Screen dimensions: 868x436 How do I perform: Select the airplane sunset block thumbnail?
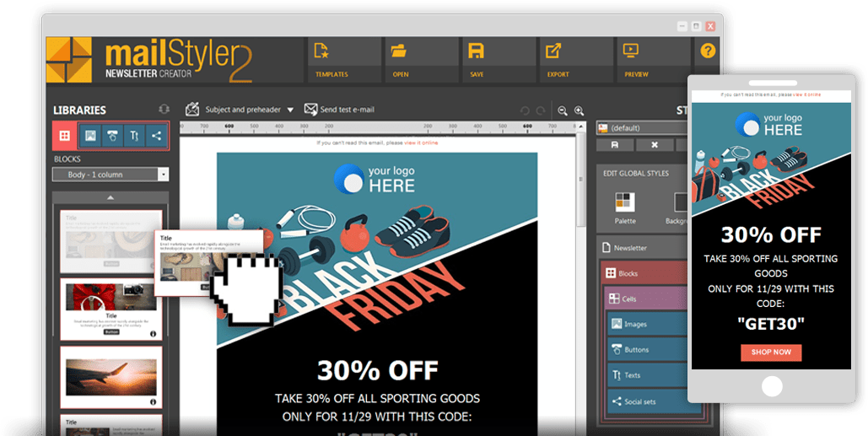click(x=111, y=377)
